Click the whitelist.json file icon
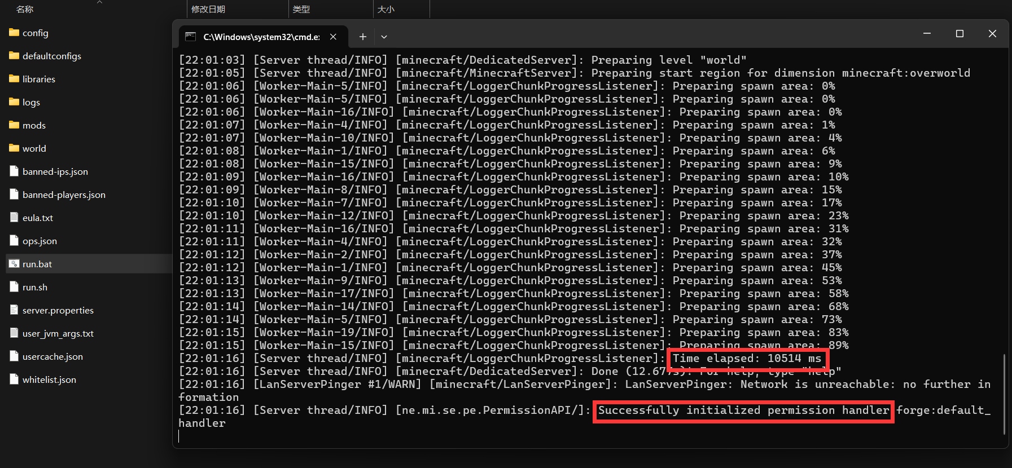This screenshot has width=1012, height=468. click(14, 379)
